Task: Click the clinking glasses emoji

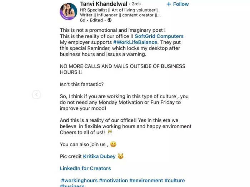Action: pos(110,132)
